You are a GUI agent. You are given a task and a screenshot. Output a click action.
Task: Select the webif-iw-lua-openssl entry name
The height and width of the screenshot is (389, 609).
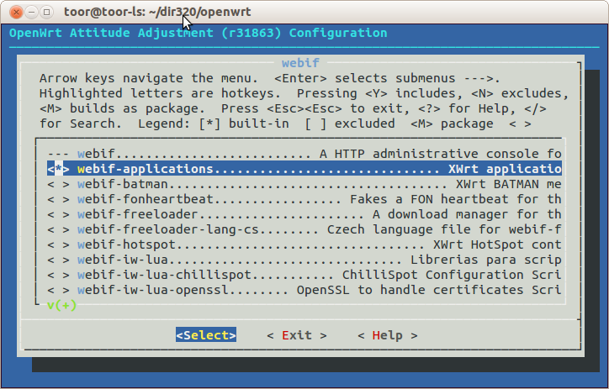pyautogui.click(x=153, y=290)
